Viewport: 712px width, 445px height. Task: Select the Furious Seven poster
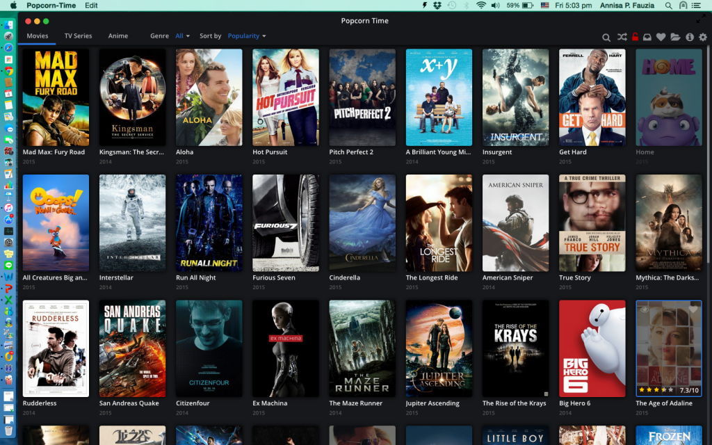(286, 223)
